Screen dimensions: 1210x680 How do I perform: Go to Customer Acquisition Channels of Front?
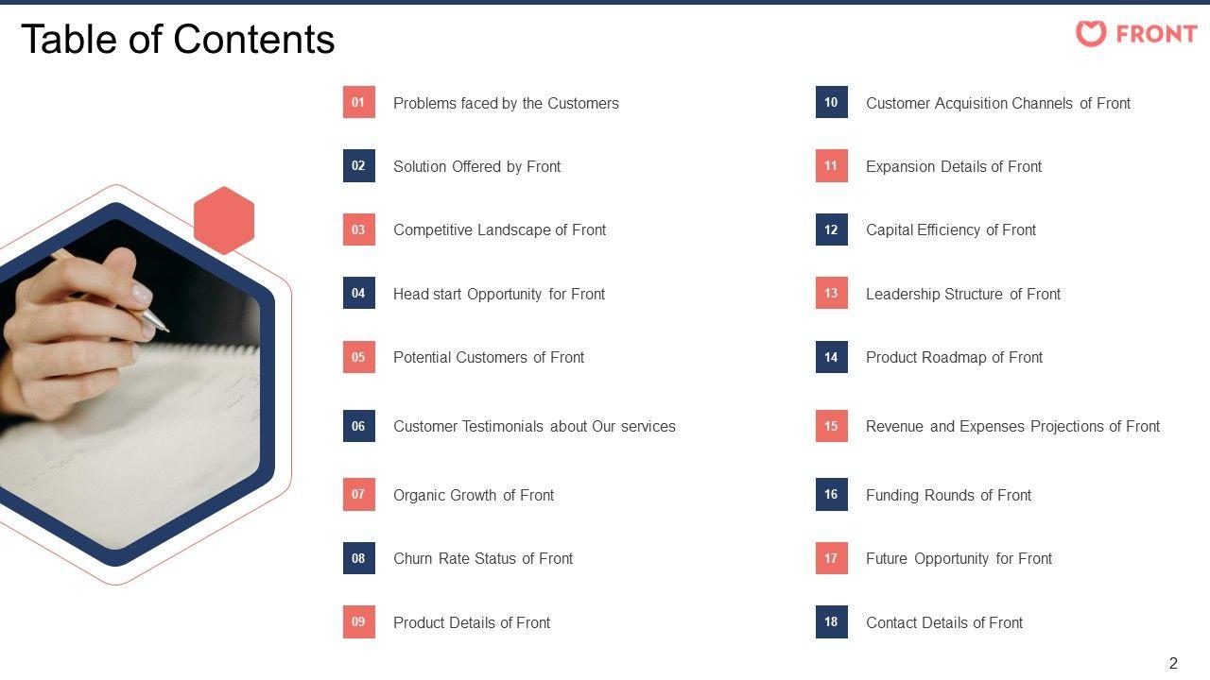tap(997, 103)
